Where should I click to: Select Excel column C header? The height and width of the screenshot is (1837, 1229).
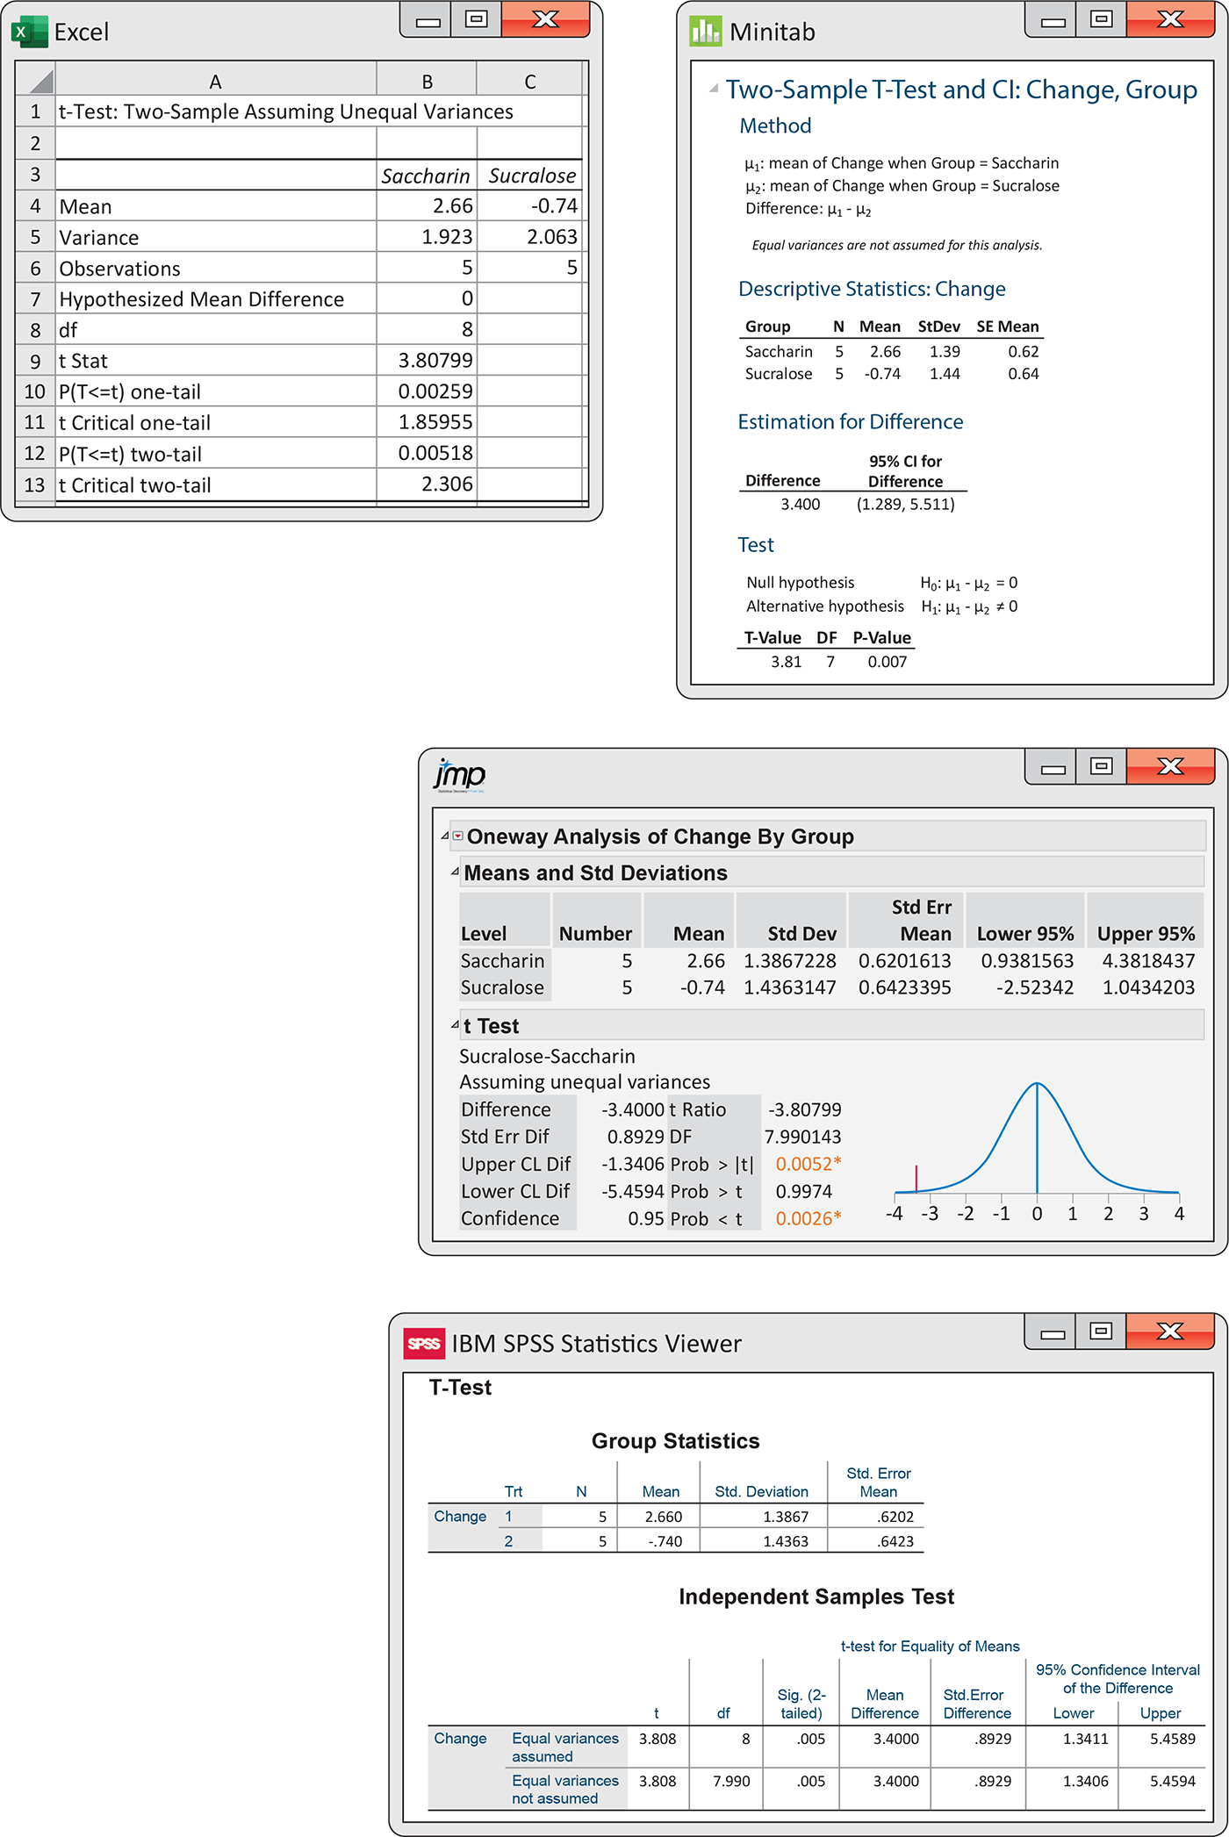(530, 82)
